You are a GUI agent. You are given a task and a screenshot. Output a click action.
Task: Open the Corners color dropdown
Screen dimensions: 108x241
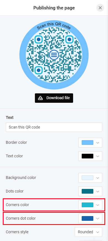coord(90,205)
